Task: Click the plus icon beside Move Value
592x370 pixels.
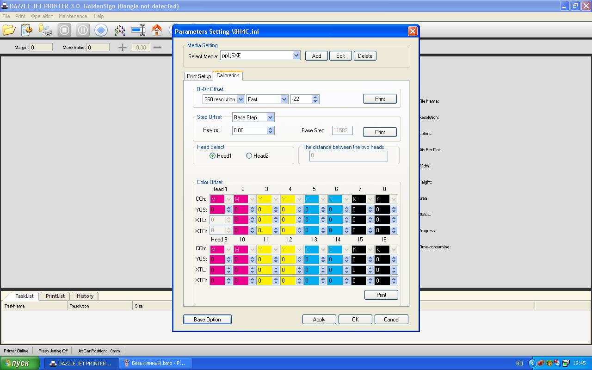Action: [x=122, y=47]
